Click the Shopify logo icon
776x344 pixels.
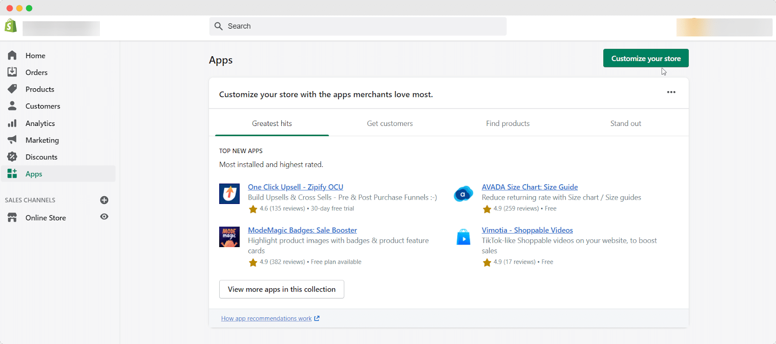tap(11, 26)
